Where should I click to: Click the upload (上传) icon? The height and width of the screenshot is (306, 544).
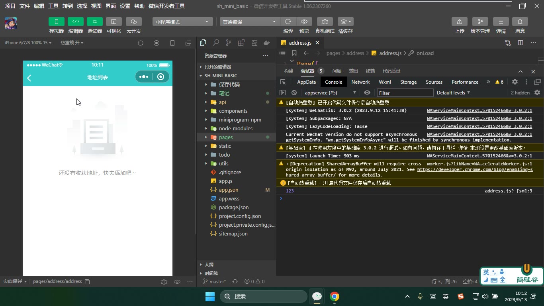(460, 22)
